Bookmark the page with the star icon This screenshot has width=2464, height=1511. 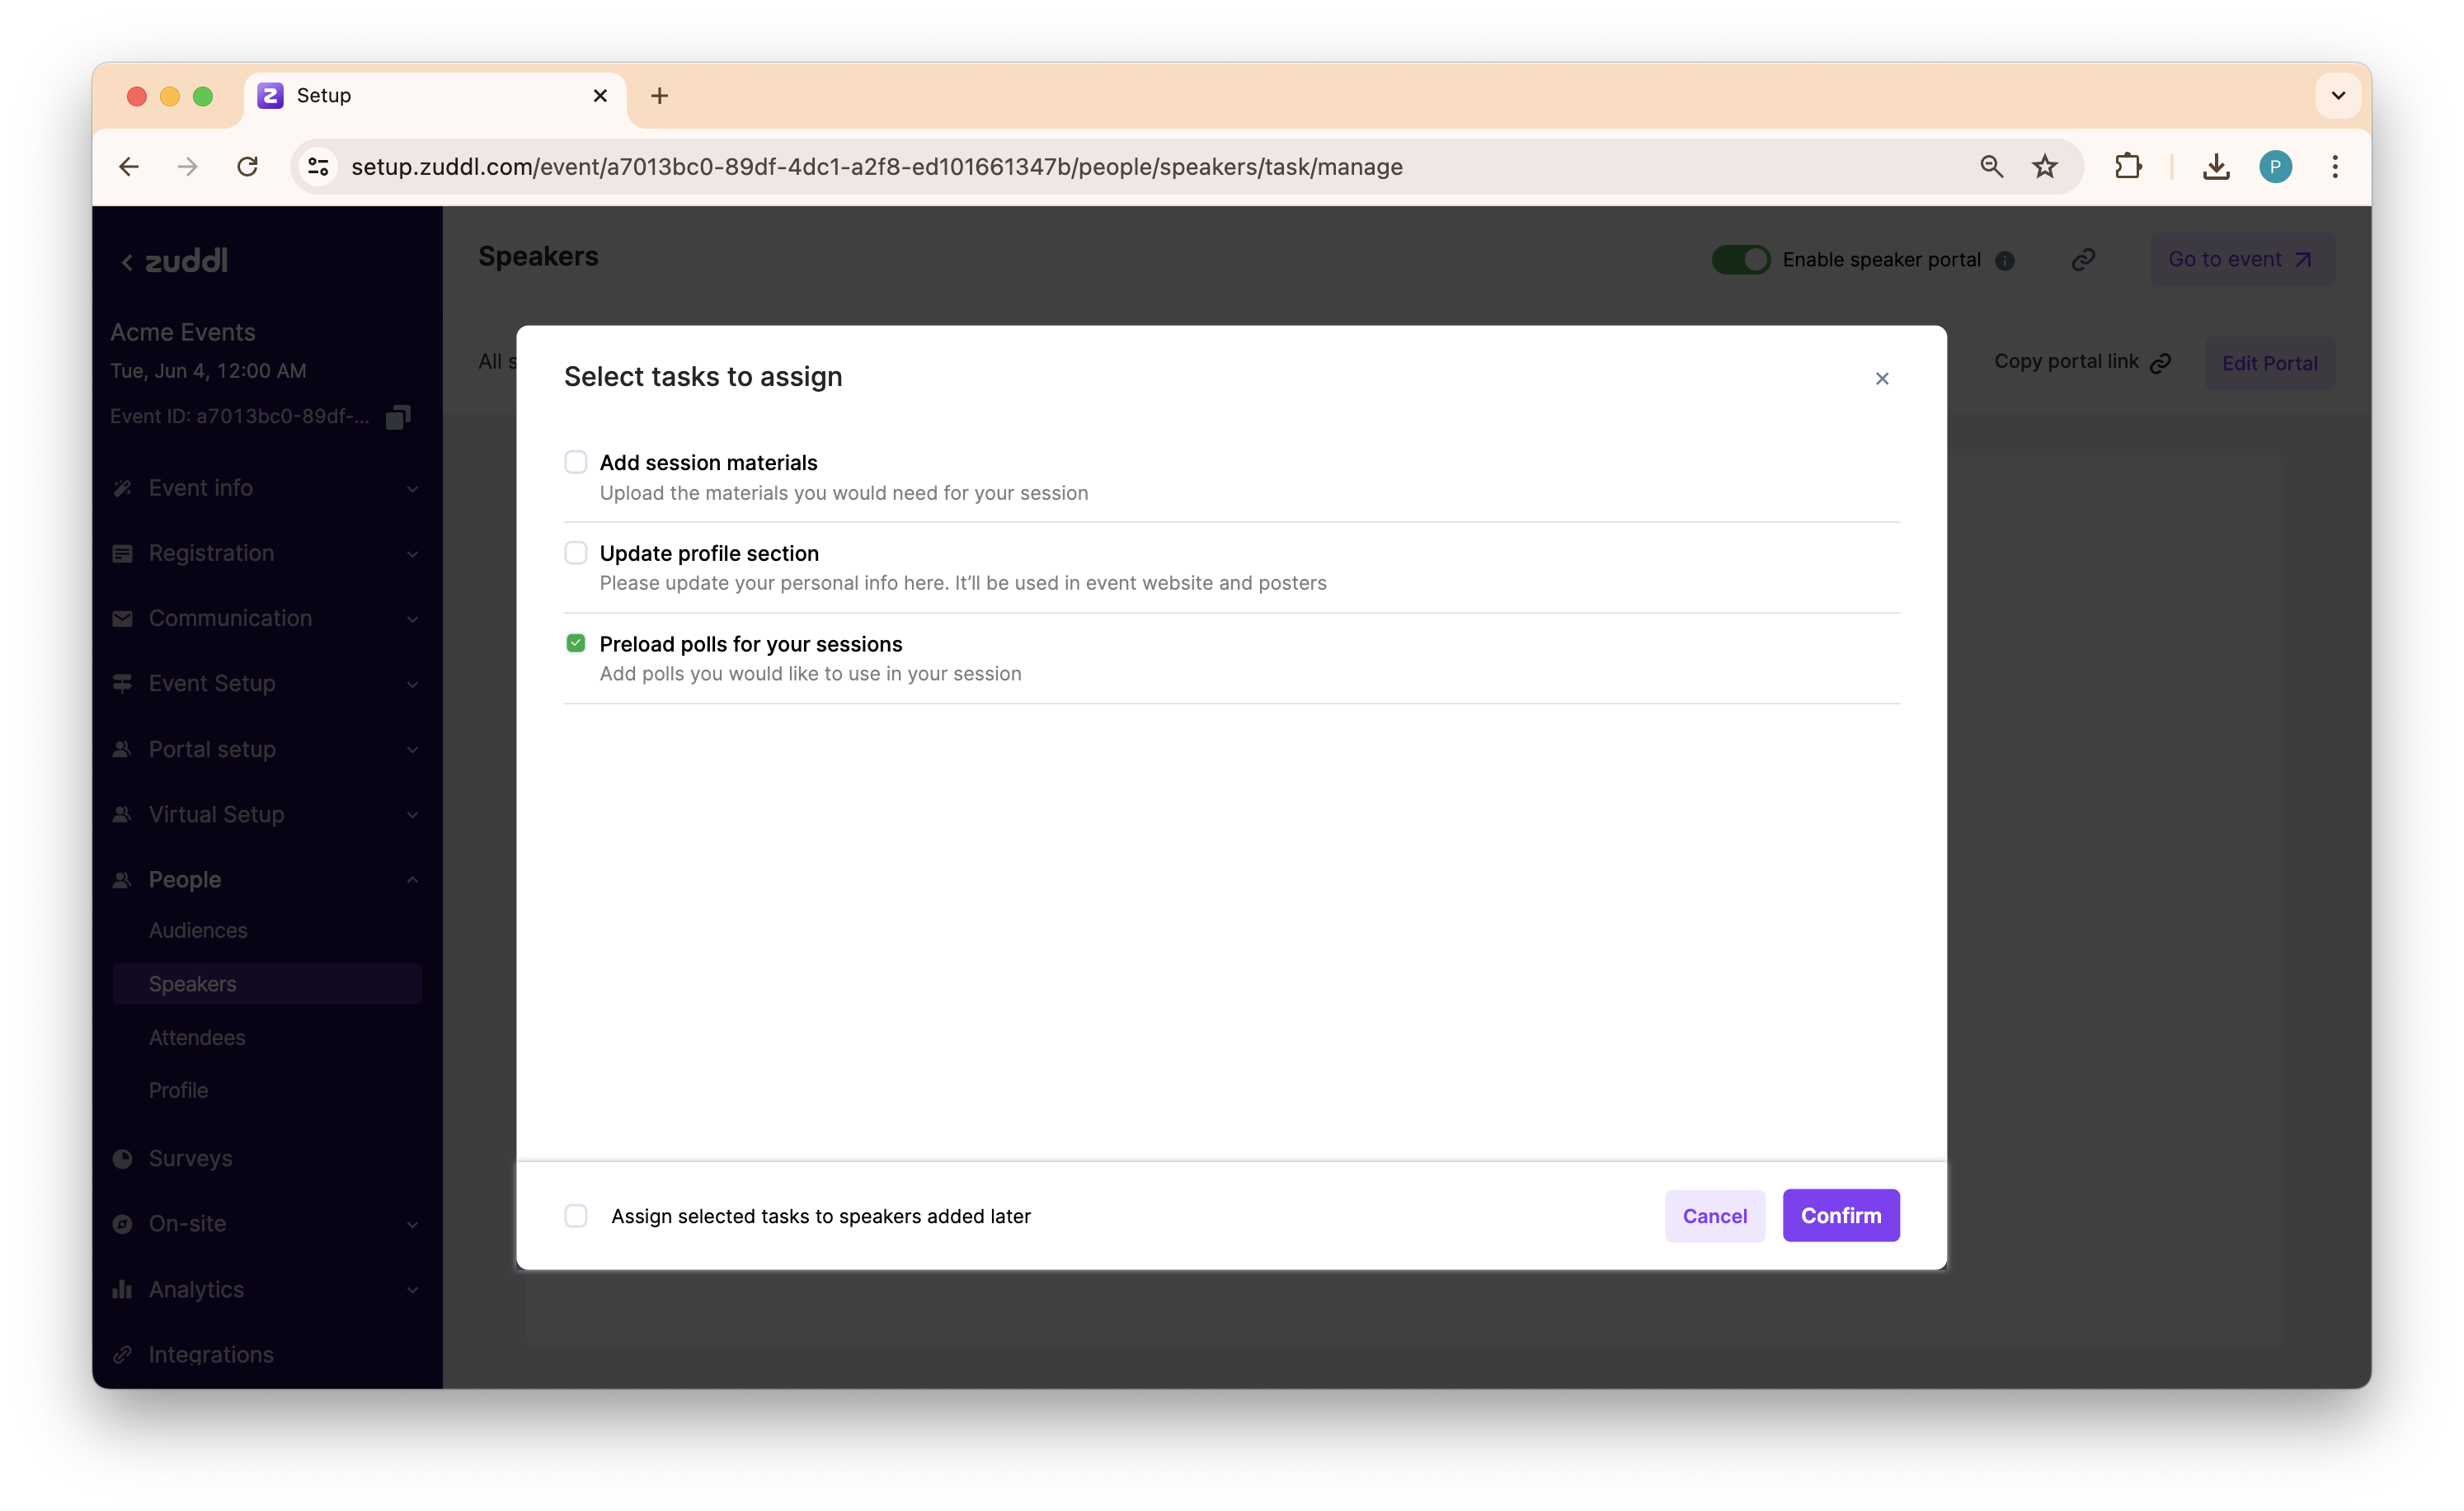tap(2044, 166)
